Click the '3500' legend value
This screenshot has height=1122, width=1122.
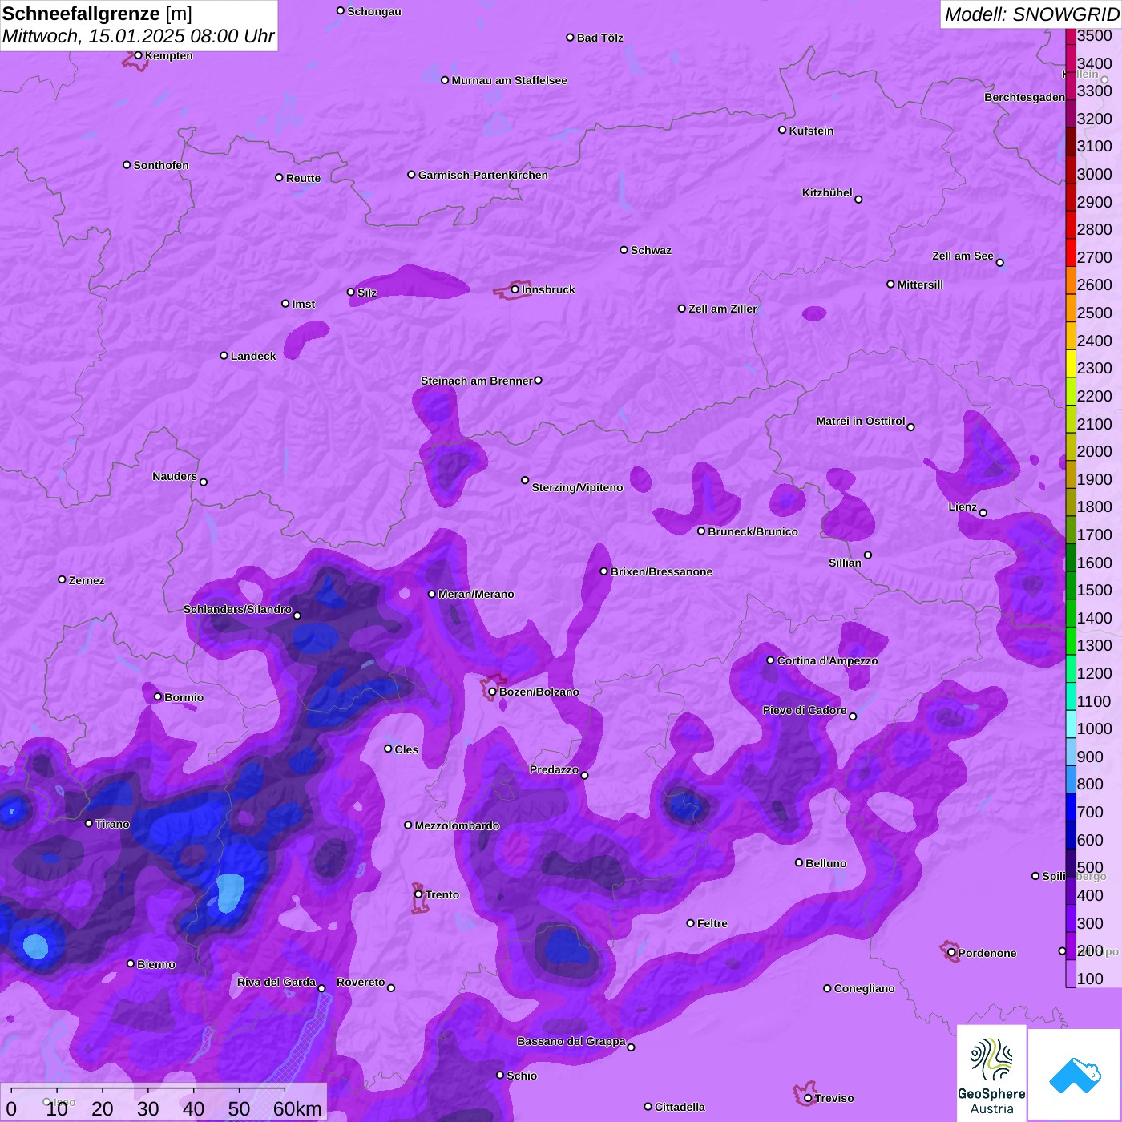pyautogui.click(x=1094, y=35)
